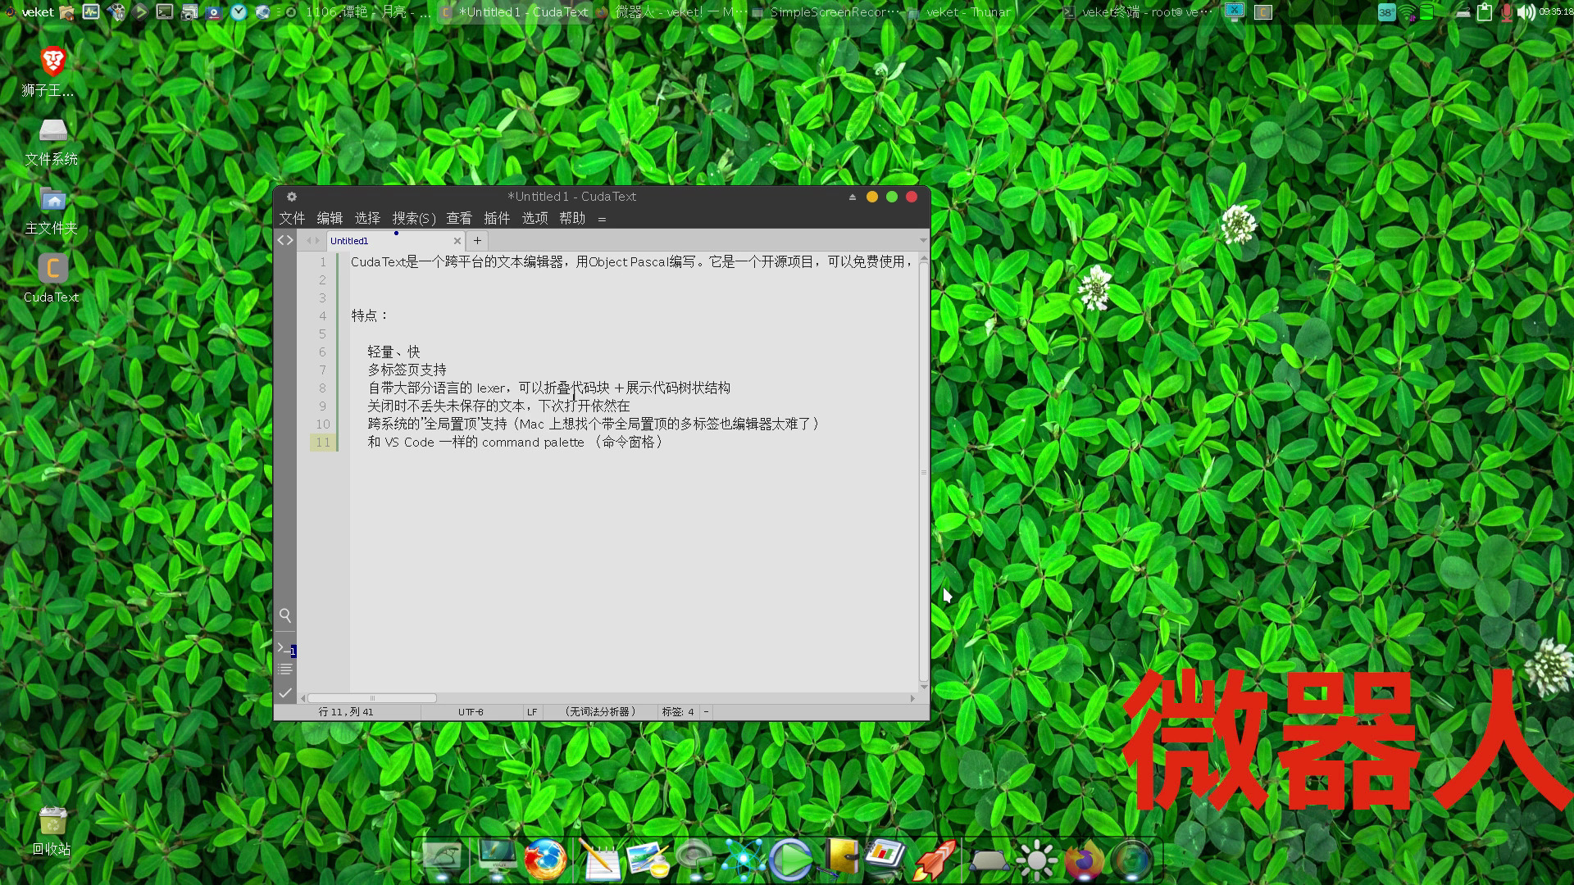Open the CudaText desktop shortcut
Screen dimensions: 1574x885
pyautogui.click(x=52, y=279)
